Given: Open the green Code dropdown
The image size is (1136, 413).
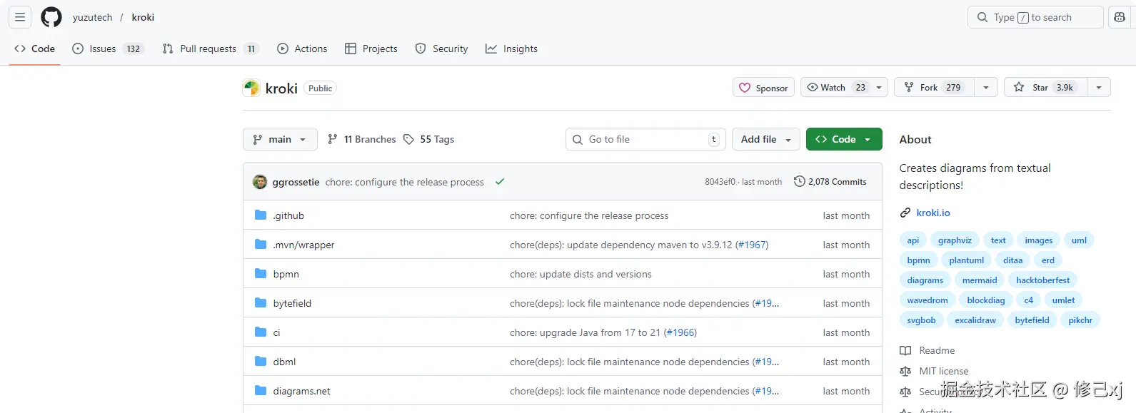Looking at the screenshot, I should coord(843,139).
